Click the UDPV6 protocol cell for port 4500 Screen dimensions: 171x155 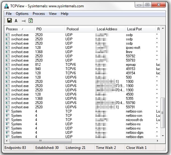point(71,94)
